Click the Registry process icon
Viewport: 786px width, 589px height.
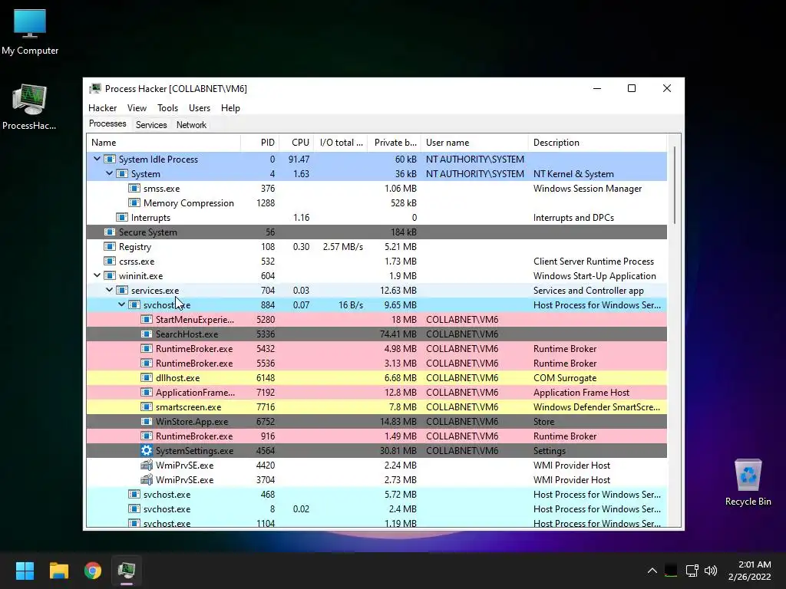click(109, 246)
